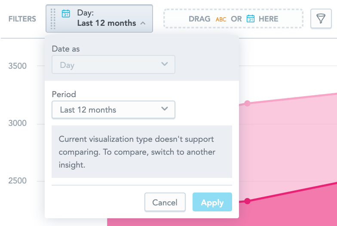Open the Period dropdown arrow
337x226 pixels.
pos(164,109)
